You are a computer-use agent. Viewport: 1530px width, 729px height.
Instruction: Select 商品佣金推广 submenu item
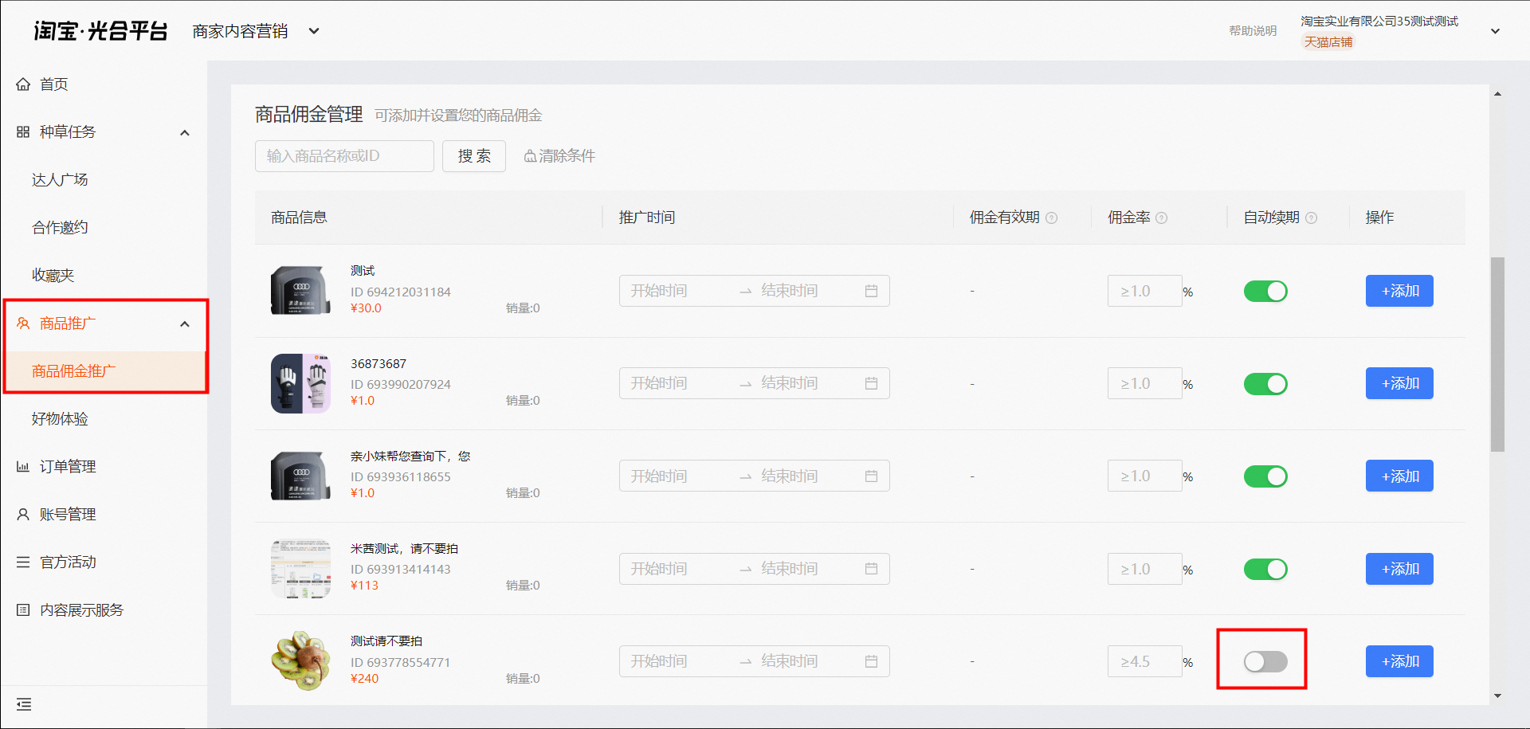click(x=104, y=371)
